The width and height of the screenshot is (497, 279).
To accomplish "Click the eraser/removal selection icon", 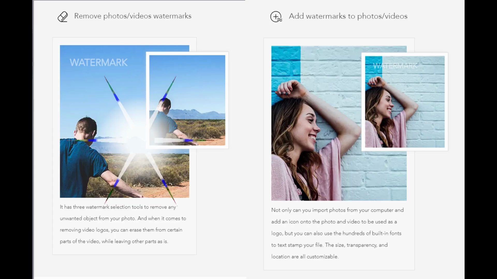I will coord(62,16).
